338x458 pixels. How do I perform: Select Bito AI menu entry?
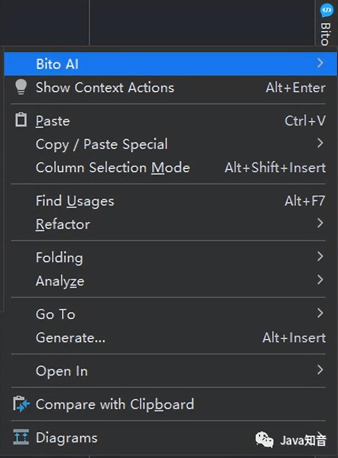[x=57, y=64]
